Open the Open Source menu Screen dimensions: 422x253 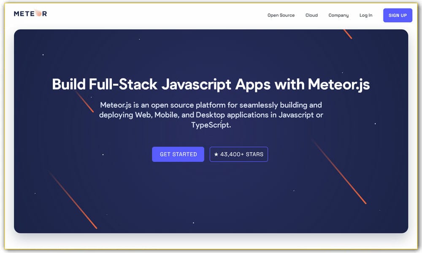tap(281, 15)
